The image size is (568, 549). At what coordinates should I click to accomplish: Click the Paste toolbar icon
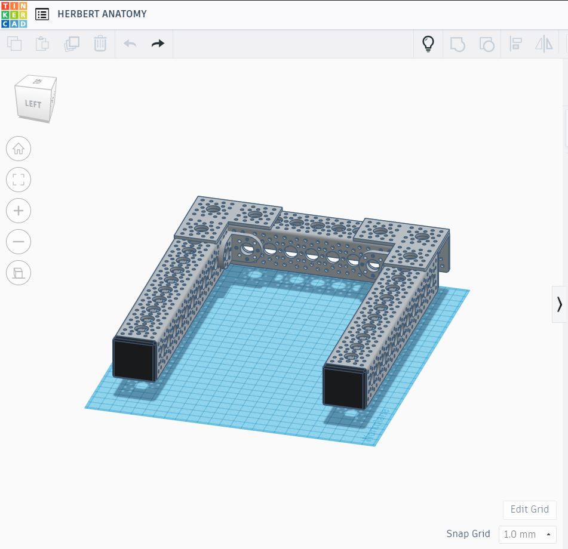tap(42, 44)
